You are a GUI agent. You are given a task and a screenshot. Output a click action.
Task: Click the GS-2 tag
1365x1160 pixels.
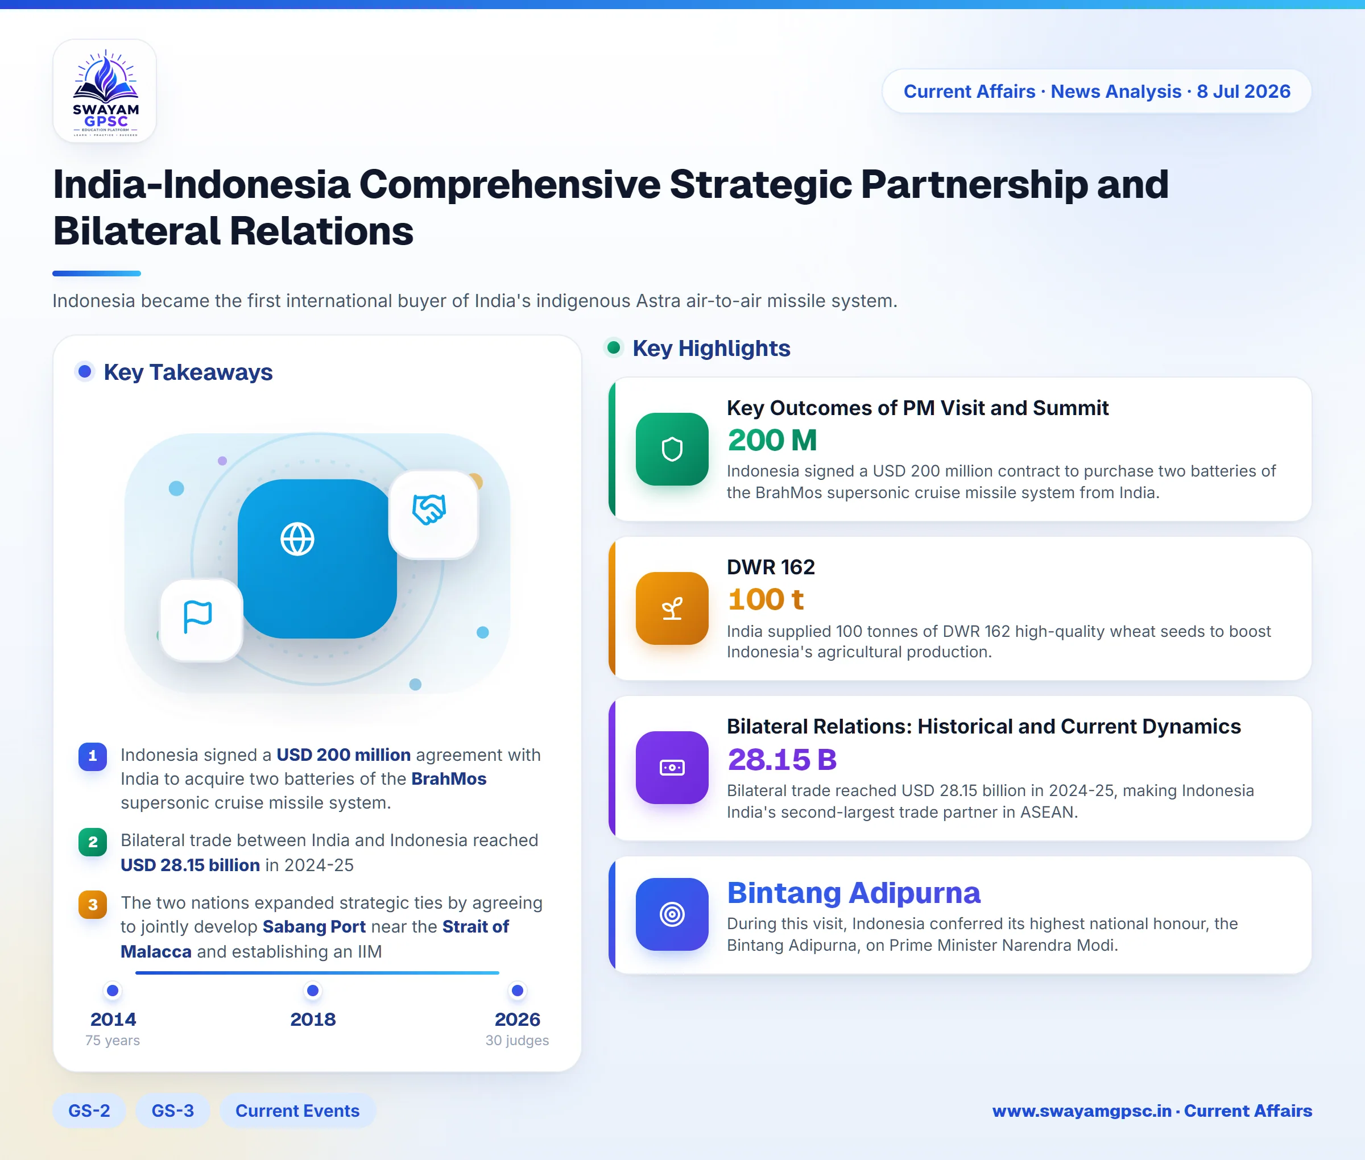click(x=89, y=1111)
